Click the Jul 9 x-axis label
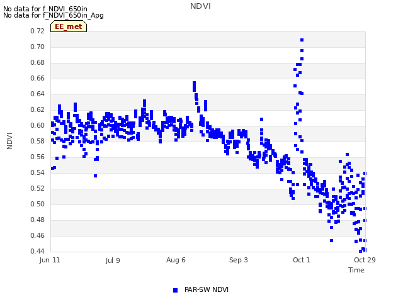Image resolution: width=403 pixels, height=302 pixels. (113, 260)
